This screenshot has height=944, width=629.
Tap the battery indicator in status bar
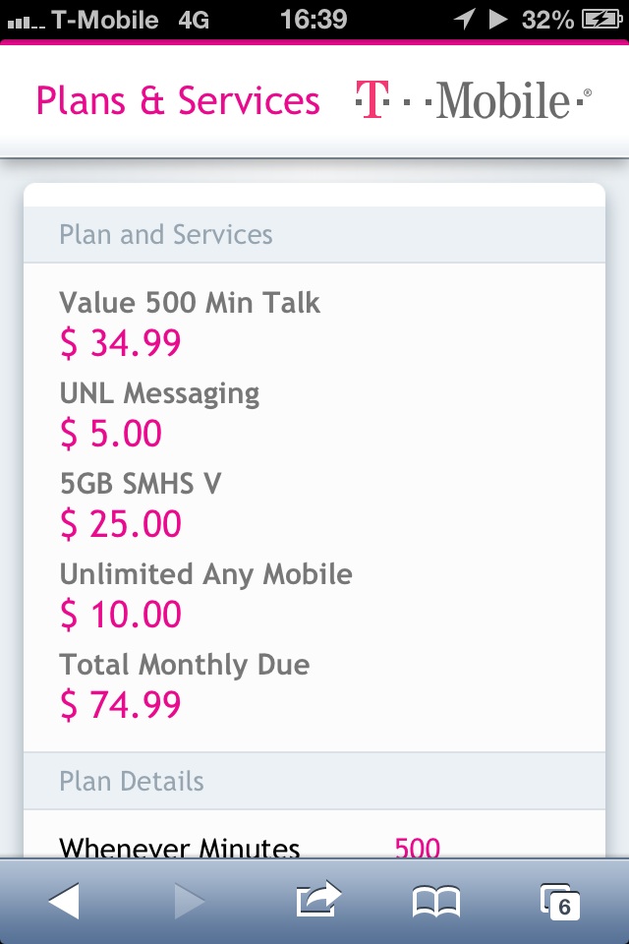(601, 20)
